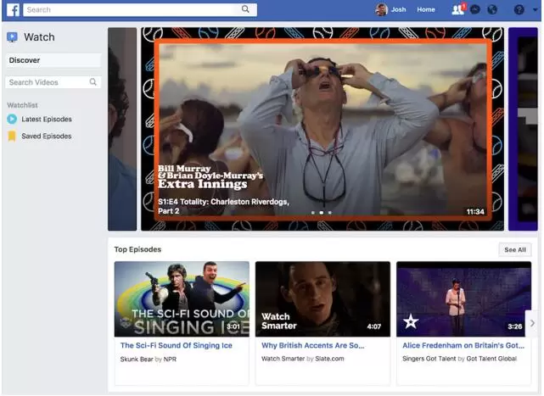Select the Discover tab in sidebar

[53, 60]
